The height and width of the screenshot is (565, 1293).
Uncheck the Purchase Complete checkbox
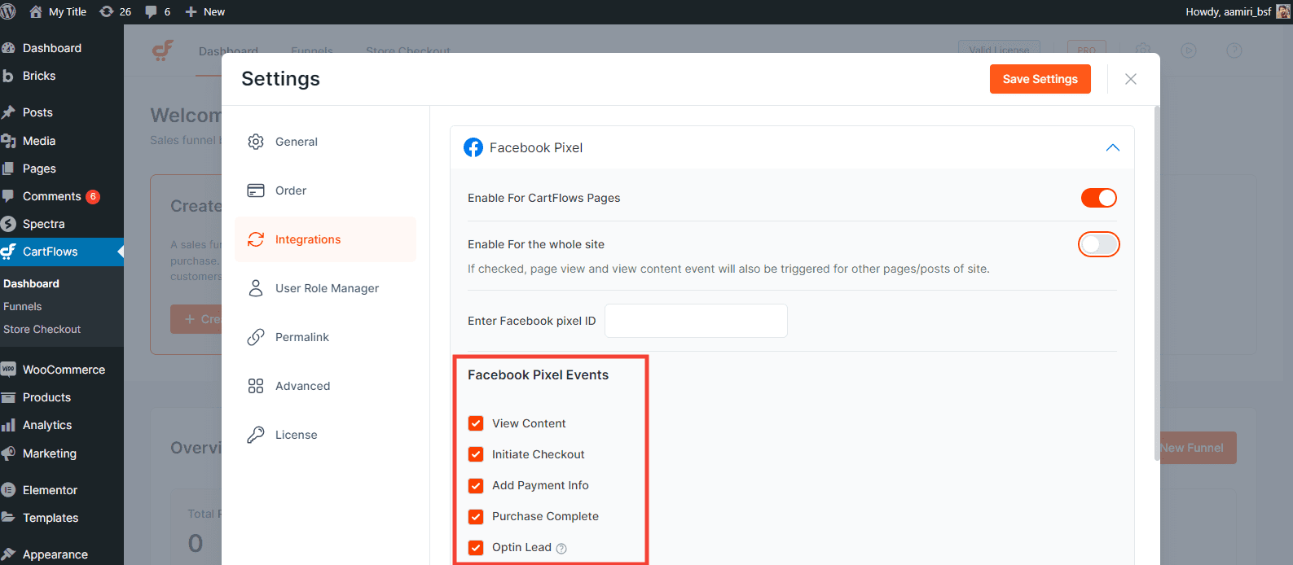click(x=476, y=516)
